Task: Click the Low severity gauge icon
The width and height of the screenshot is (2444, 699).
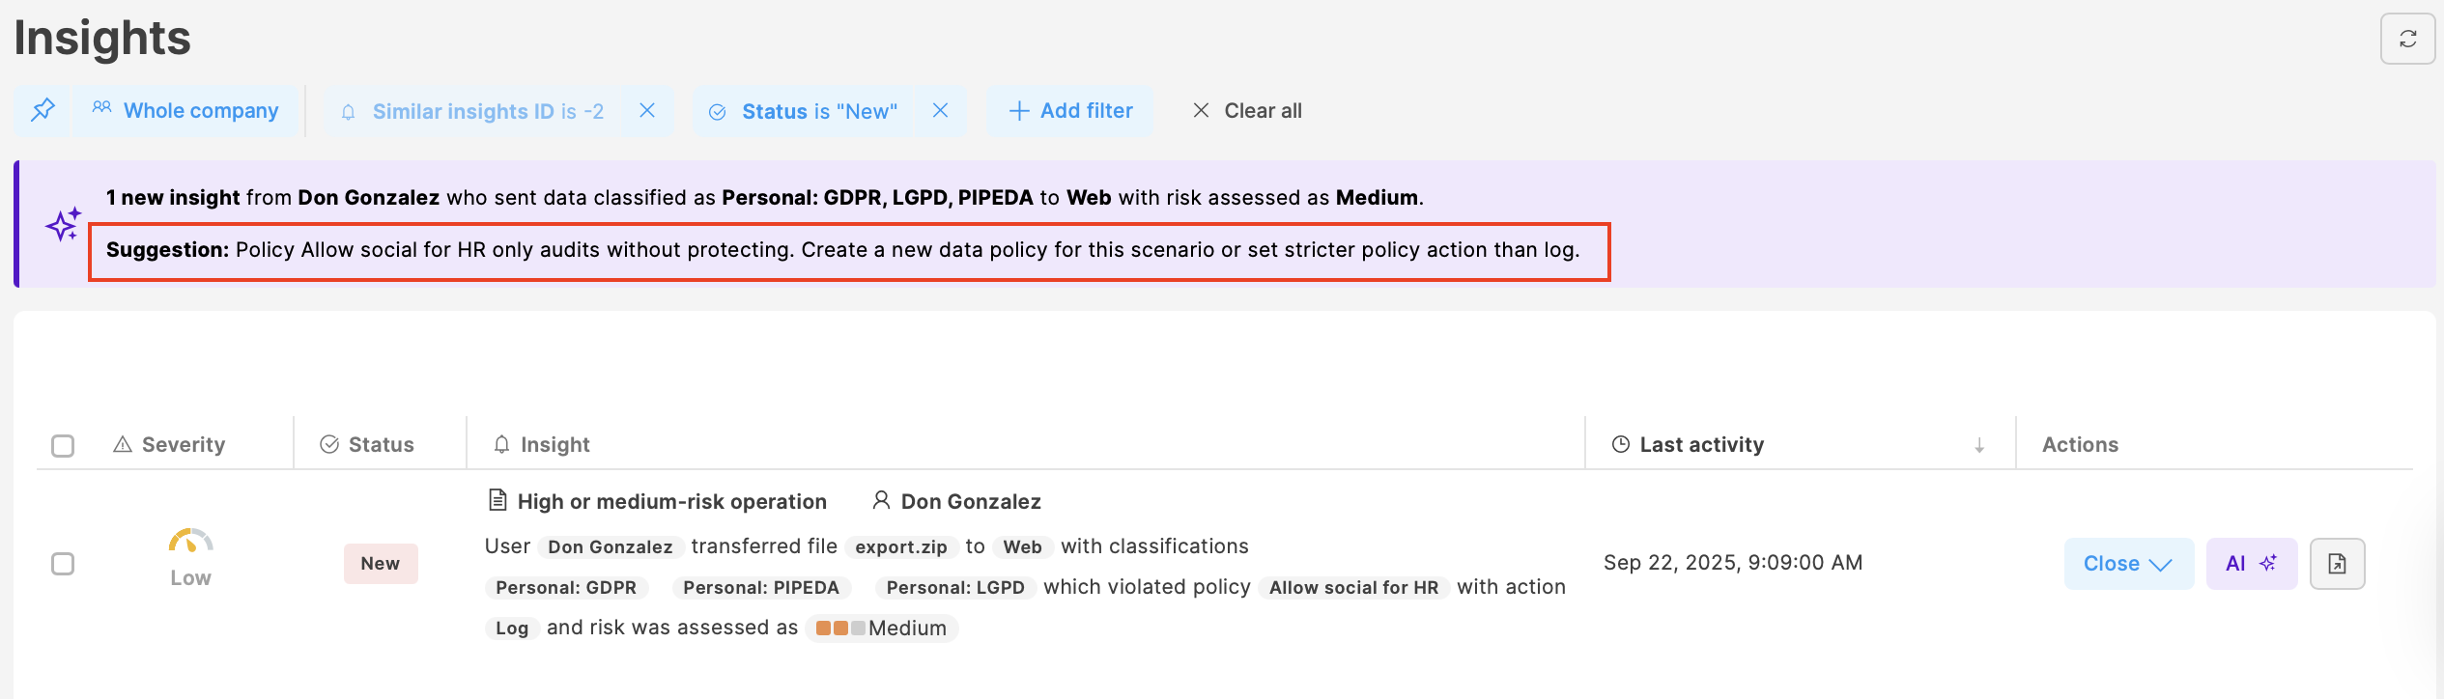Action: point(190,542)
